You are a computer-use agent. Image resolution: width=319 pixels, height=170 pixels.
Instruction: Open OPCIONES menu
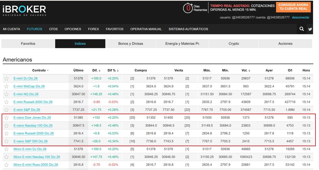[x=73, y=29]
